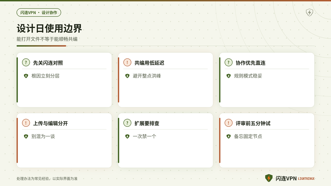Image resolution: width=331 pixels, height=186 pixels.
Task: Click the question mark icon beside 扩展要排查
Action: (127, 123)
